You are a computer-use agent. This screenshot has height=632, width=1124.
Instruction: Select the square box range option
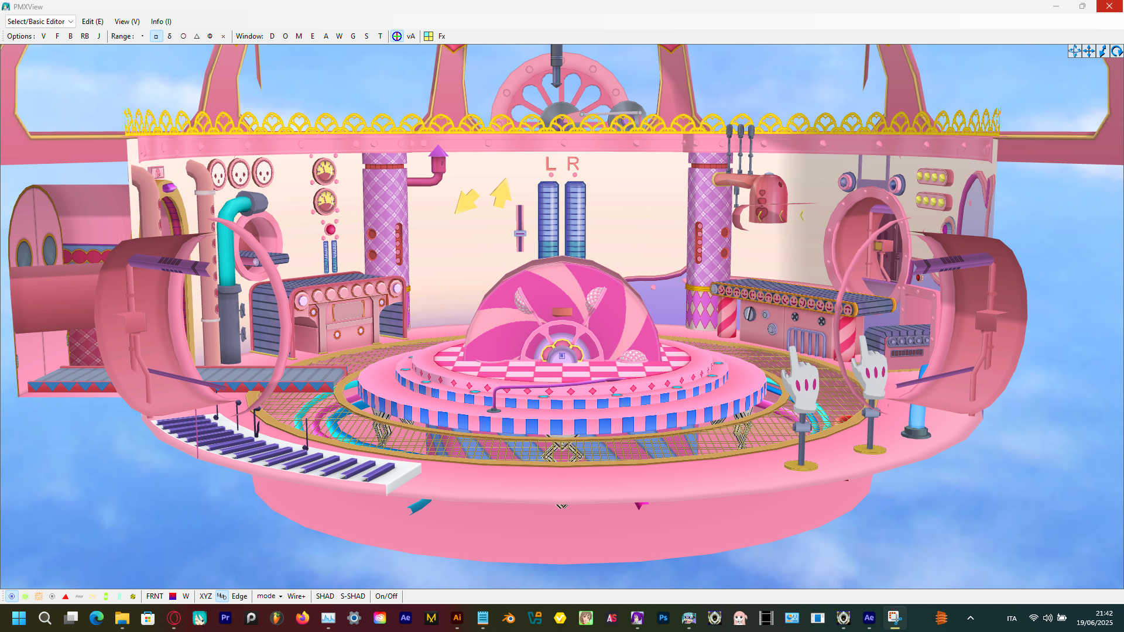(x=156, y=36)
